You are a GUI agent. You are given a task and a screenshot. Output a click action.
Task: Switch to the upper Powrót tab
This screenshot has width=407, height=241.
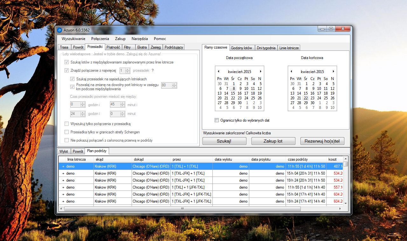pyautogui.click(x=78, y=47)
